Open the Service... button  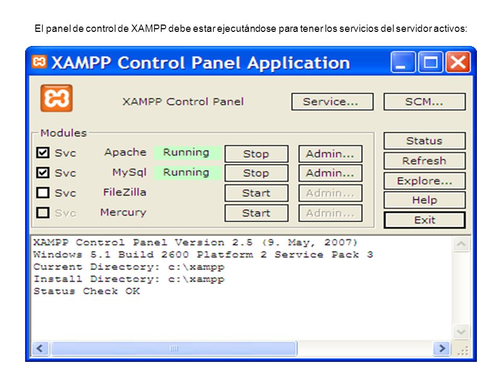coord(333,102)
